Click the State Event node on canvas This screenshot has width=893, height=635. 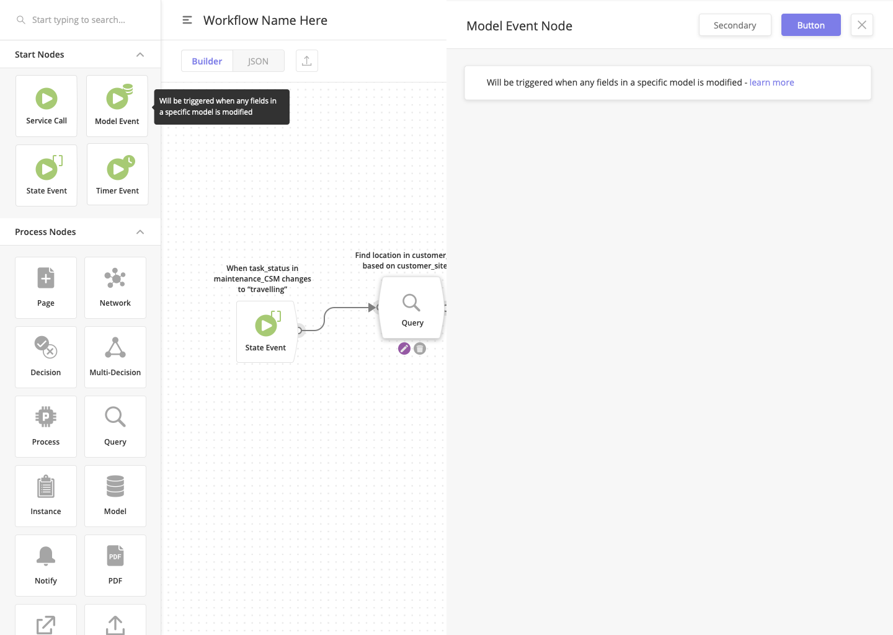265,332
